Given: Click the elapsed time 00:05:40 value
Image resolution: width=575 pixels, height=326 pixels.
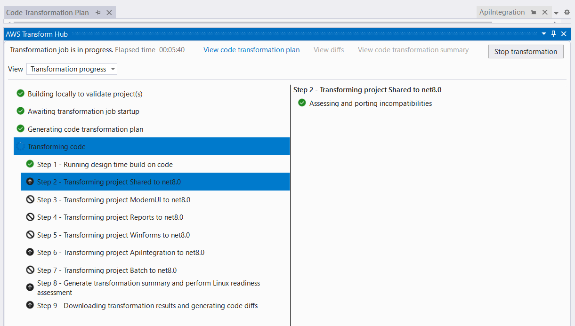Looking at the screenshot, I should click(x=171, y=50).
